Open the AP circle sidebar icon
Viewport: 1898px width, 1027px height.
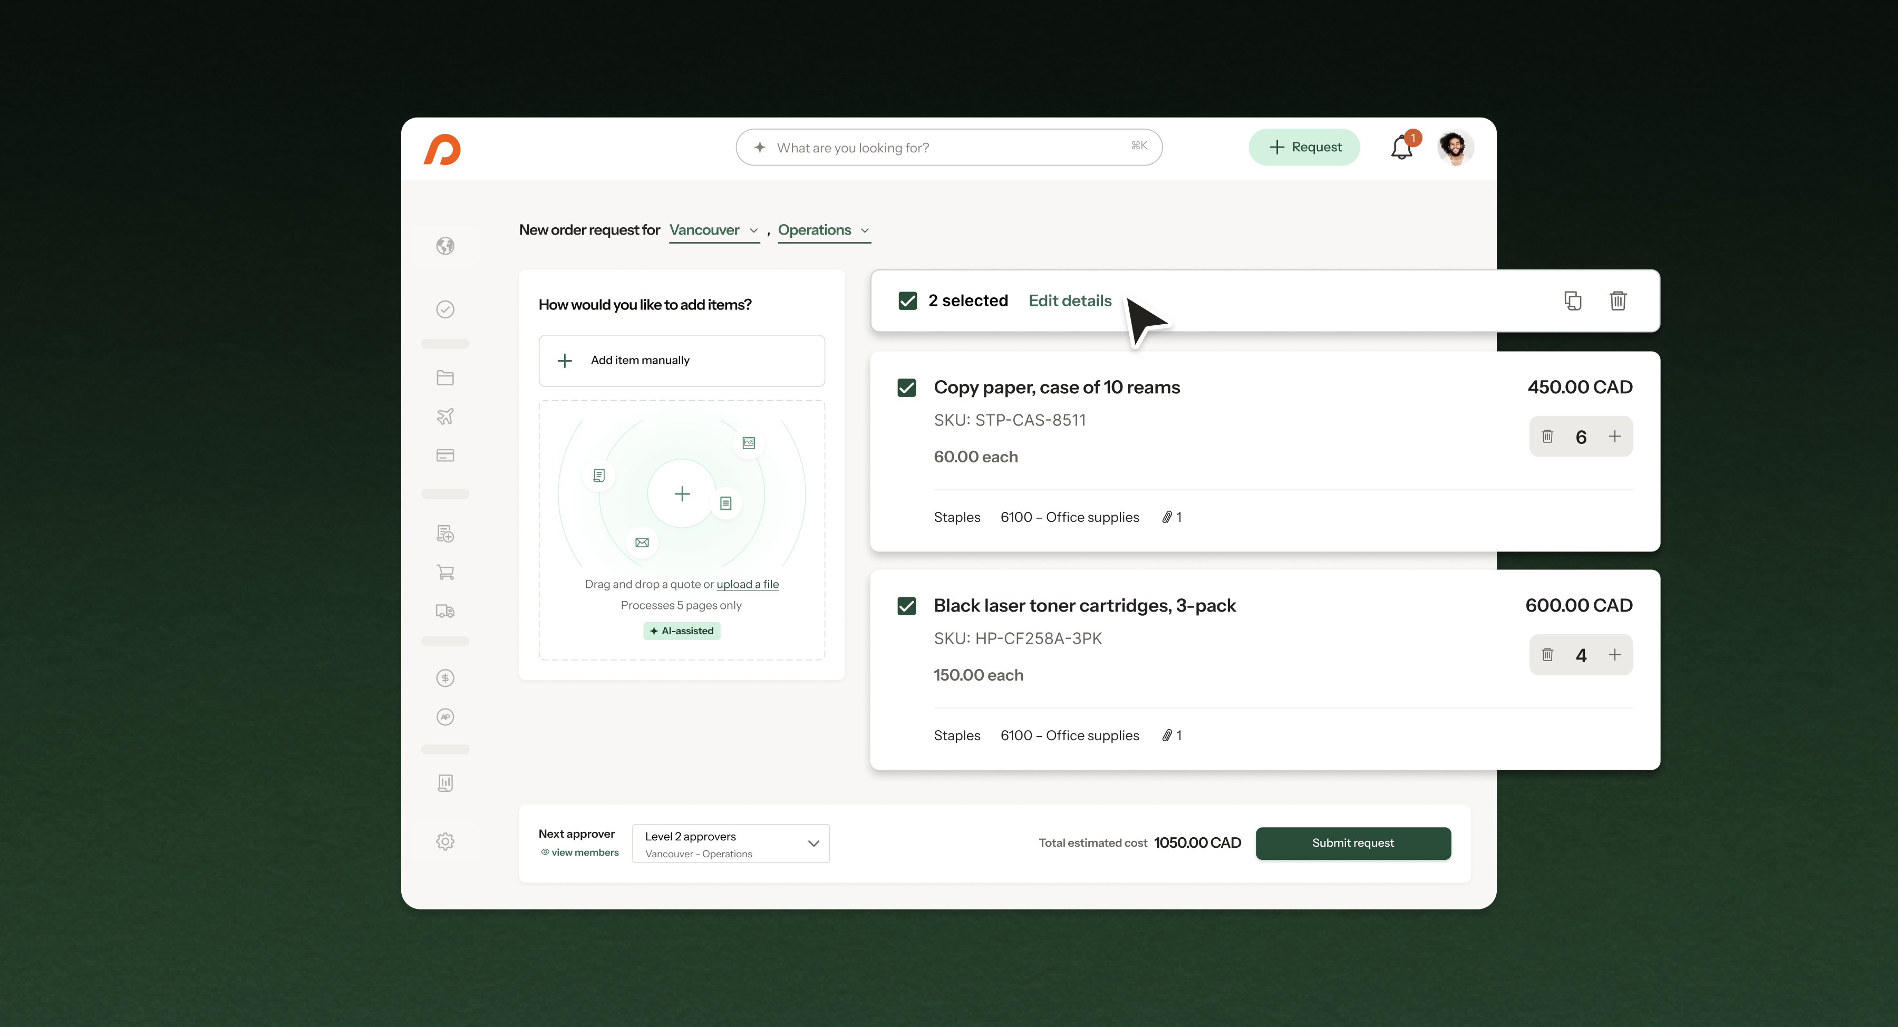point(445,717)
